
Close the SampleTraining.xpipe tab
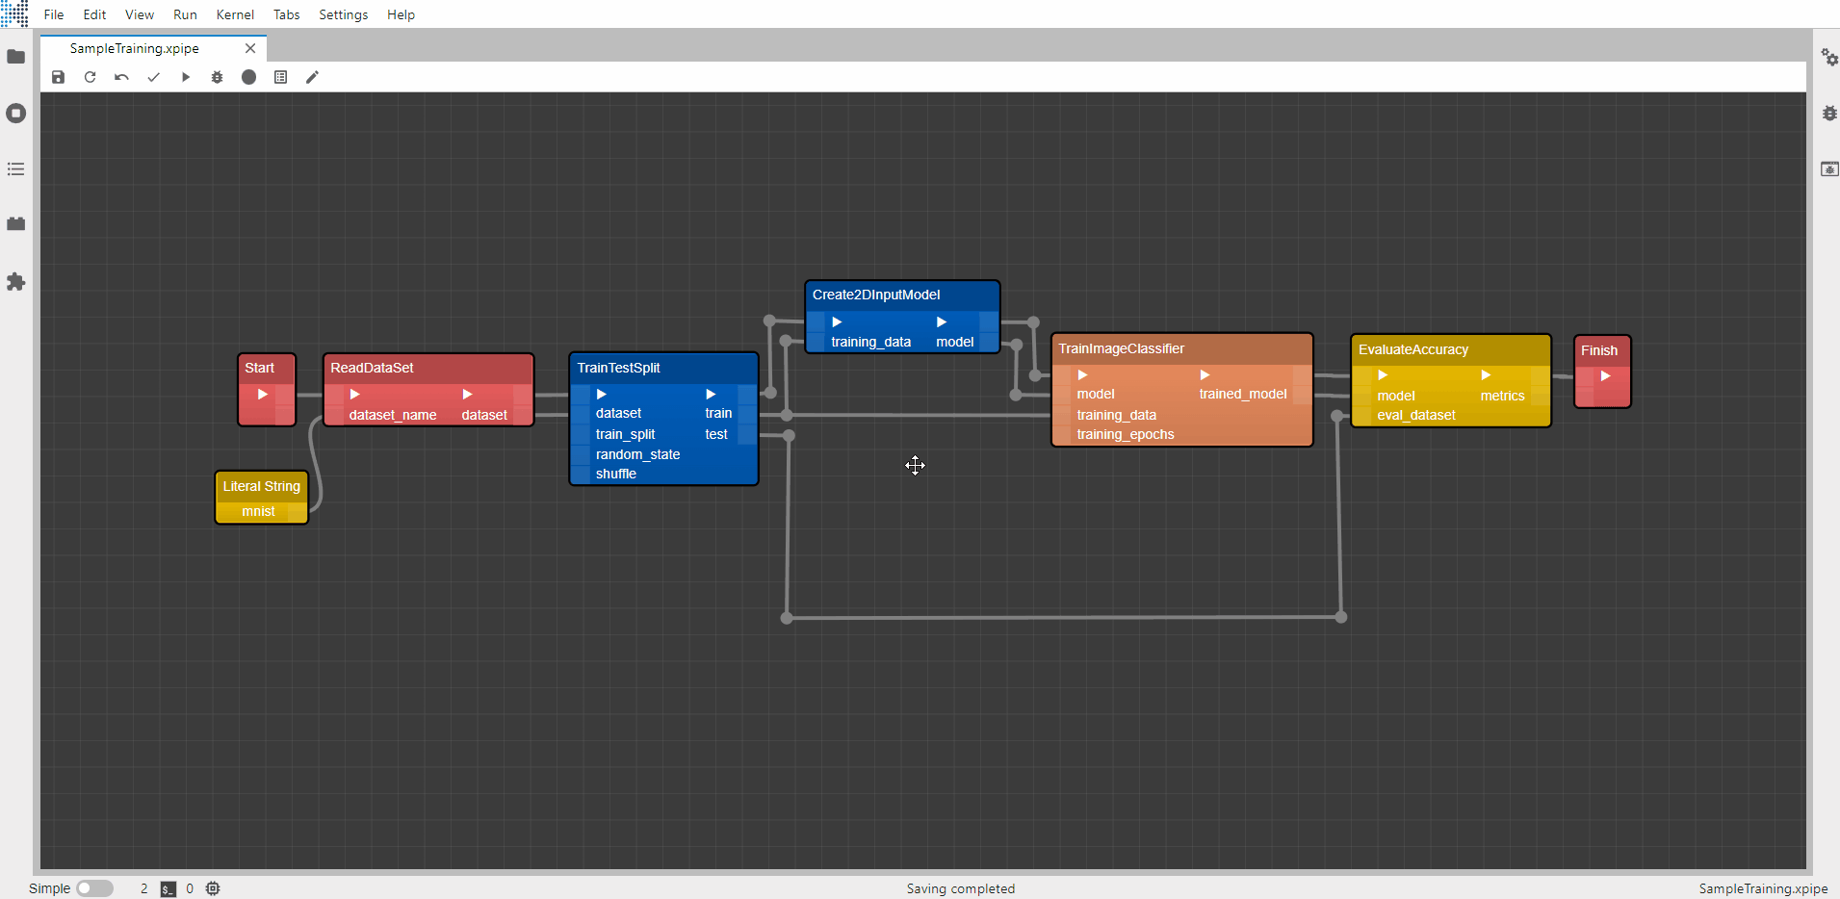coord(250,48)
